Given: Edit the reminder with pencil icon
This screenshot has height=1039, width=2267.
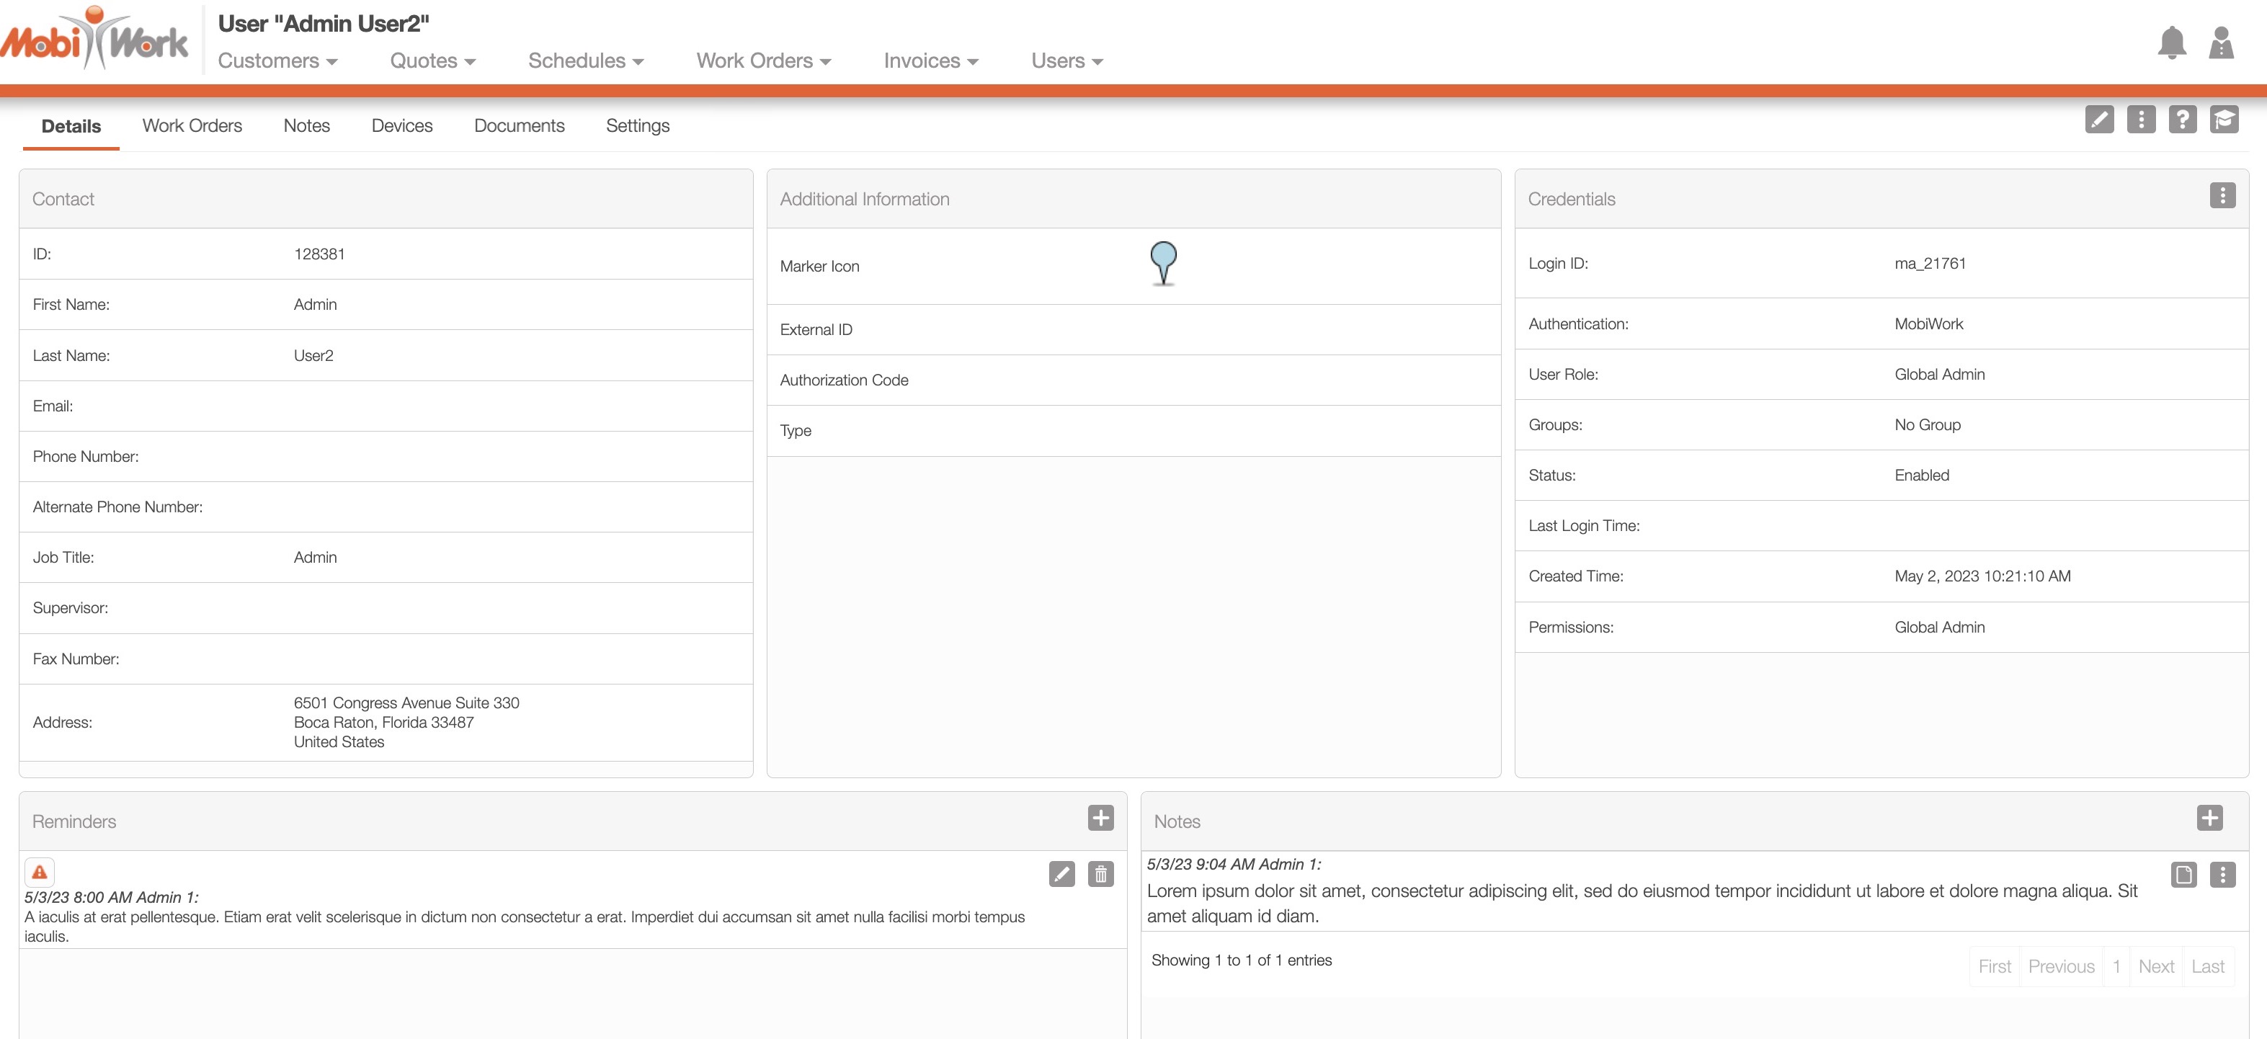Looking at the screenshot, I should [x=1061, y=873].
